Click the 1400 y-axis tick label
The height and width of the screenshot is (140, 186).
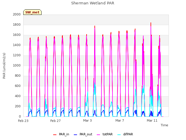pyautogui.click(x=17, y=45)
